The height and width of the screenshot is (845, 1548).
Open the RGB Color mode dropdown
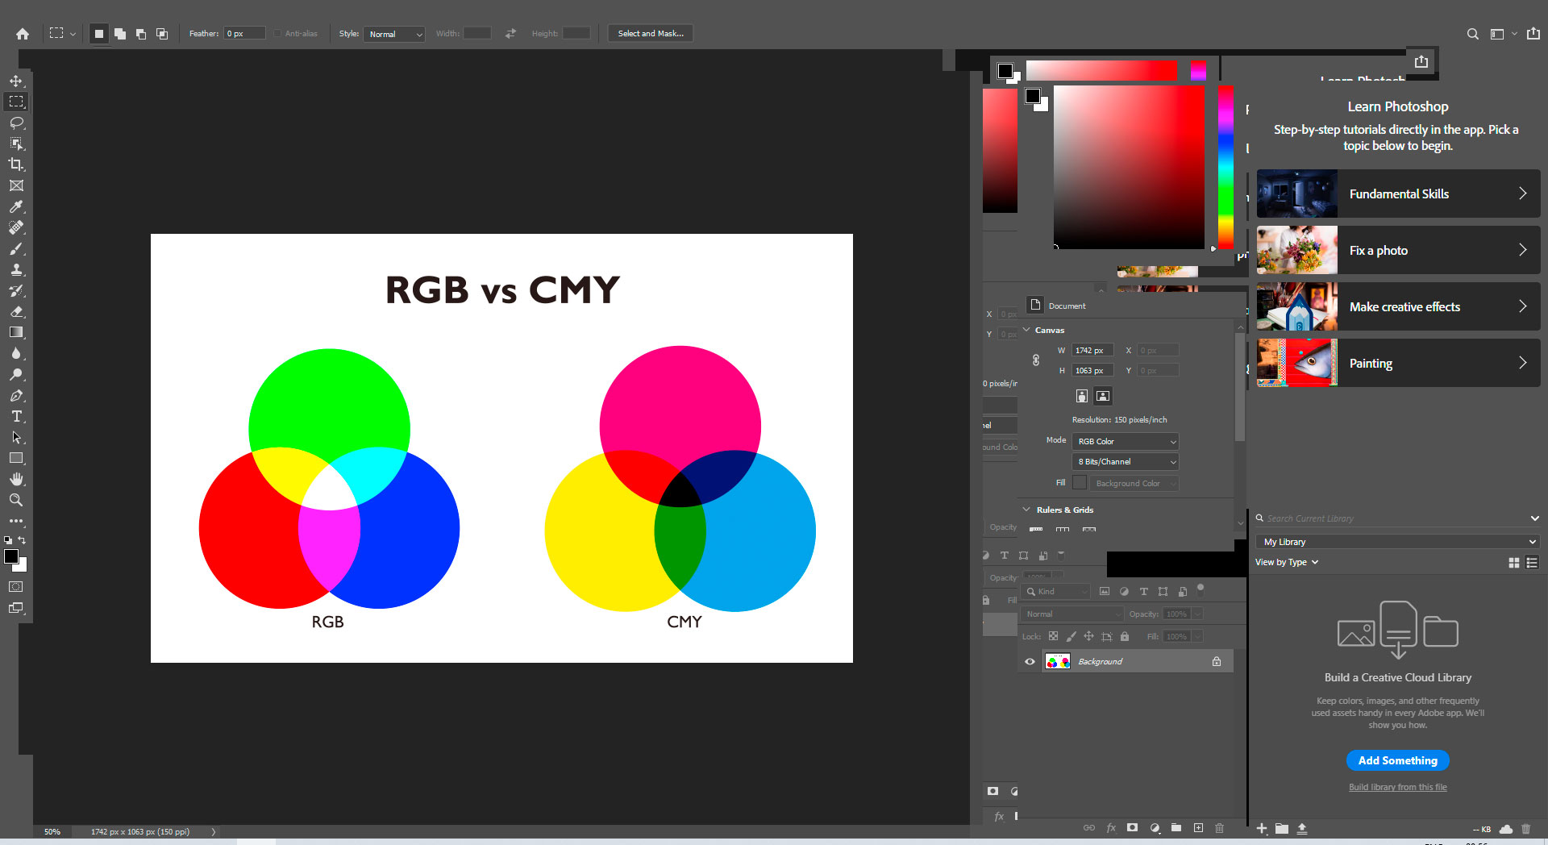click(1125, 441)
